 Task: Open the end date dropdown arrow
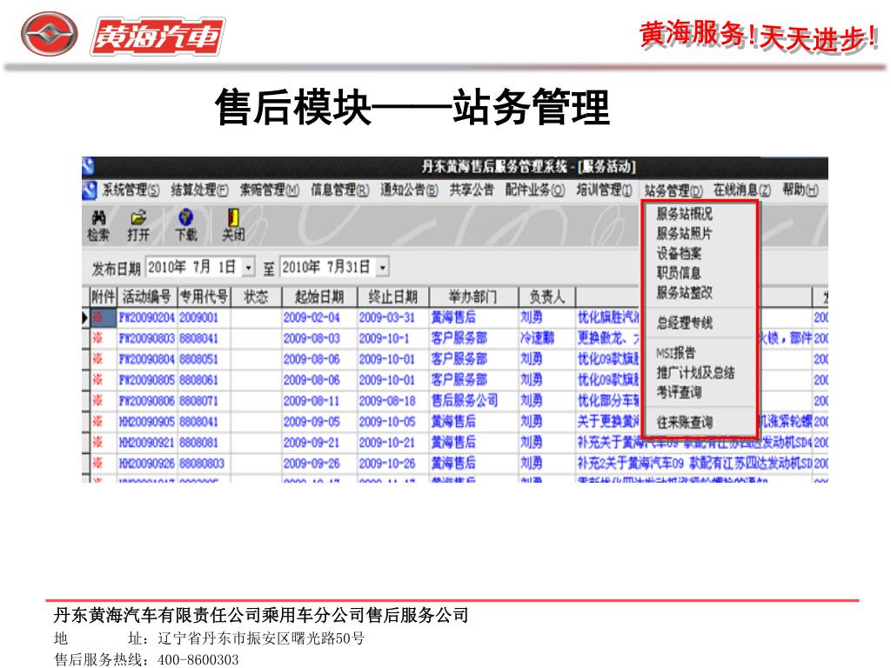pyautogui.click(x=384, y=267)
